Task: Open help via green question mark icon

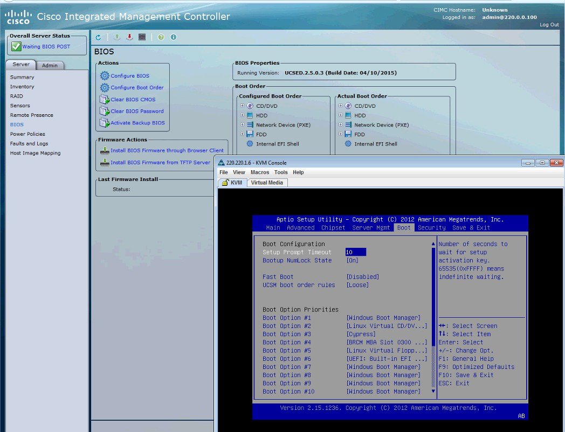Action: [x=161, y=37]
